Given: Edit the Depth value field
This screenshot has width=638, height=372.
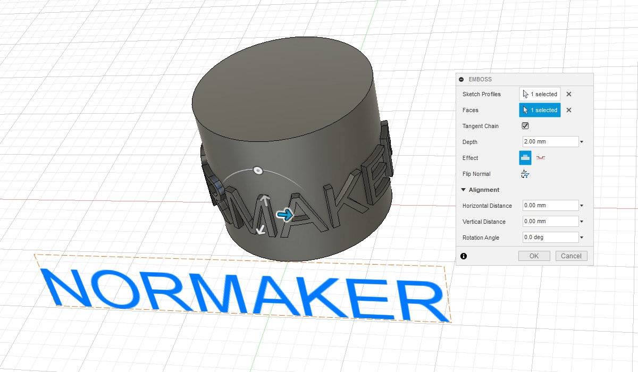Looking at the screenshot, I should pos(548,141).
